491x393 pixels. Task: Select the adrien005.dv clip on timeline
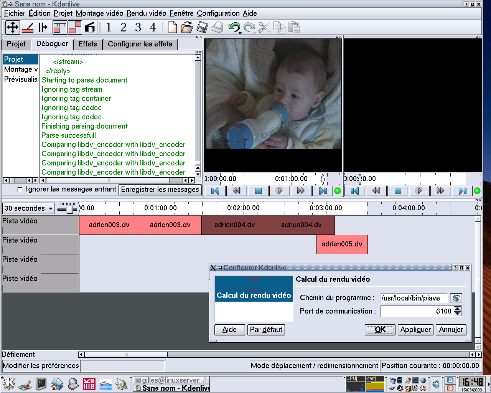point(342,244)
